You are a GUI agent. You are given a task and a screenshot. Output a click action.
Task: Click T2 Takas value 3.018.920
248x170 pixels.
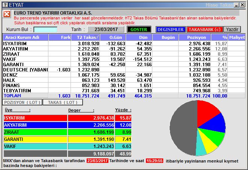click(x=89, y=43)
